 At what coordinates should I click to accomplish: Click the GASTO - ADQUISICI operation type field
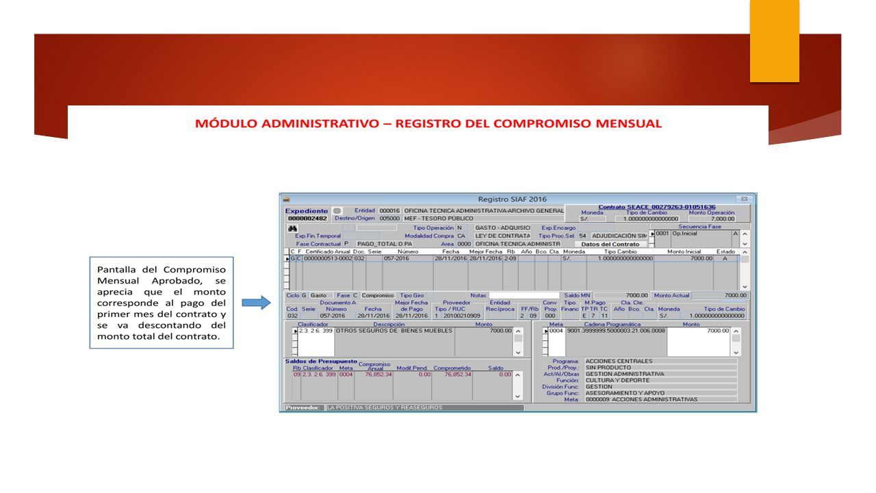tap(502, 227)
